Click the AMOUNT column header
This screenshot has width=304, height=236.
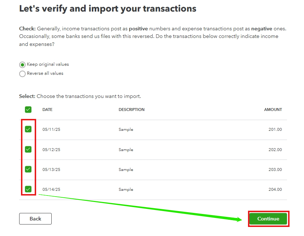273,110
